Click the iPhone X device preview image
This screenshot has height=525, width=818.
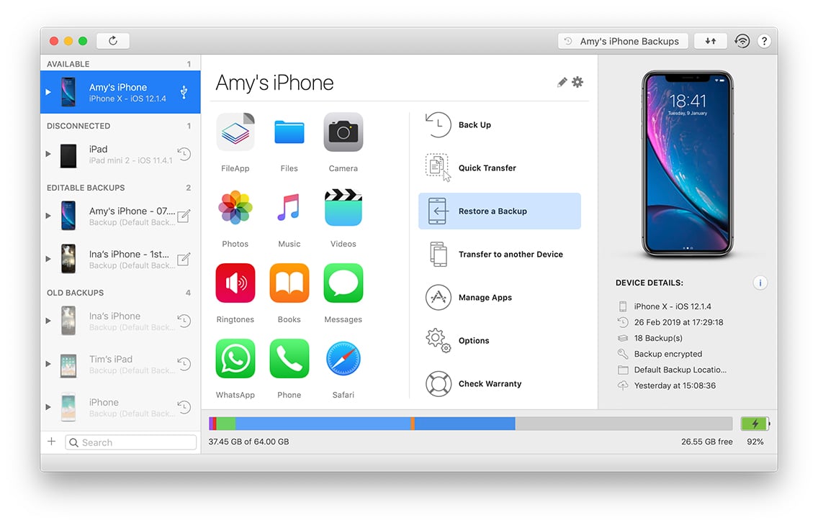(688, 164)
